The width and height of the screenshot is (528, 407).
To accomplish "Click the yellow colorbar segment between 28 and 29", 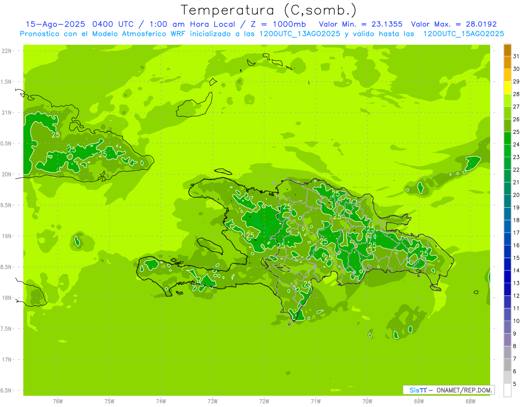I will coord(507,88).
